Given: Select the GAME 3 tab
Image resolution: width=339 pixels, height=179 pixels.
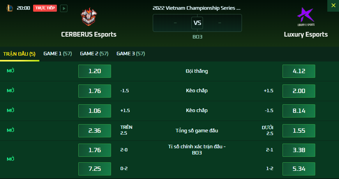Looking at the screenshot, I should click(131, 54).
